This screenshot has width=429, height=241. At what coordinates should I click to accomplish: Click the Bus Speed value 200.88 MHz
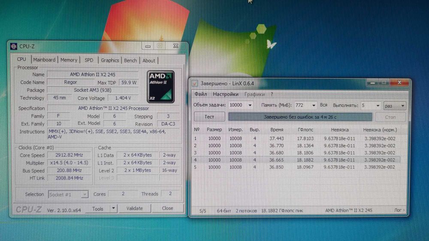69,170
